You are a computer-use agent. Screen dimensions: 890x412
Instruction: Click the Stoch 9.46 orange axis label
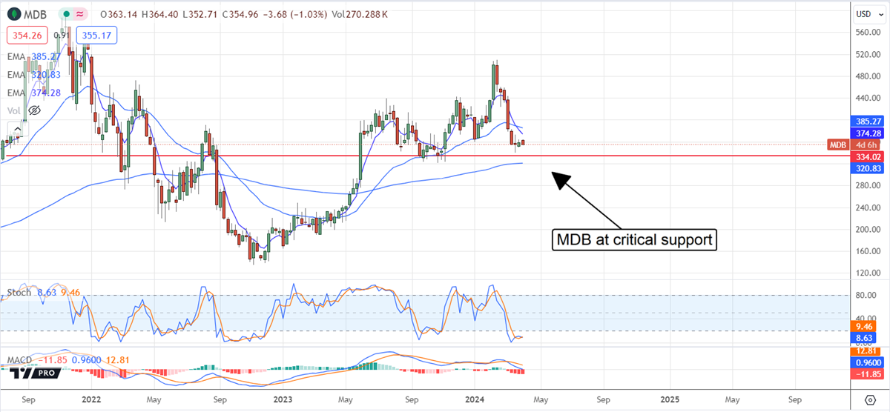coord(863,325)
